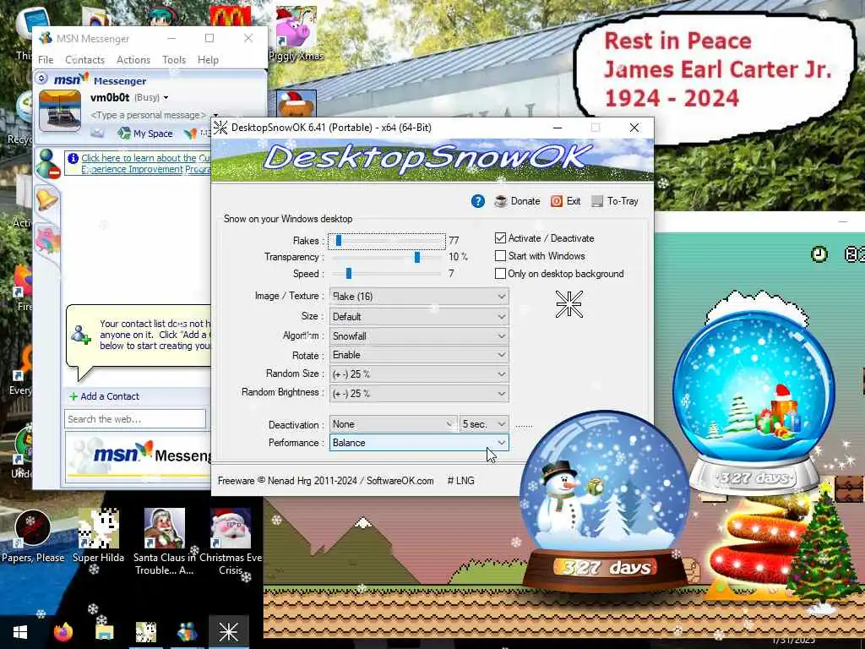Click the Search the web field
The width and height of the screenshot is (865, 649).
click(135, 419)
